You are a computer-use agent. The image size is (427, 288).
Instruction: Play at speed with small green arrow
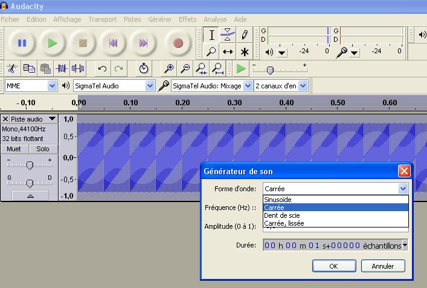coord(241,68)
